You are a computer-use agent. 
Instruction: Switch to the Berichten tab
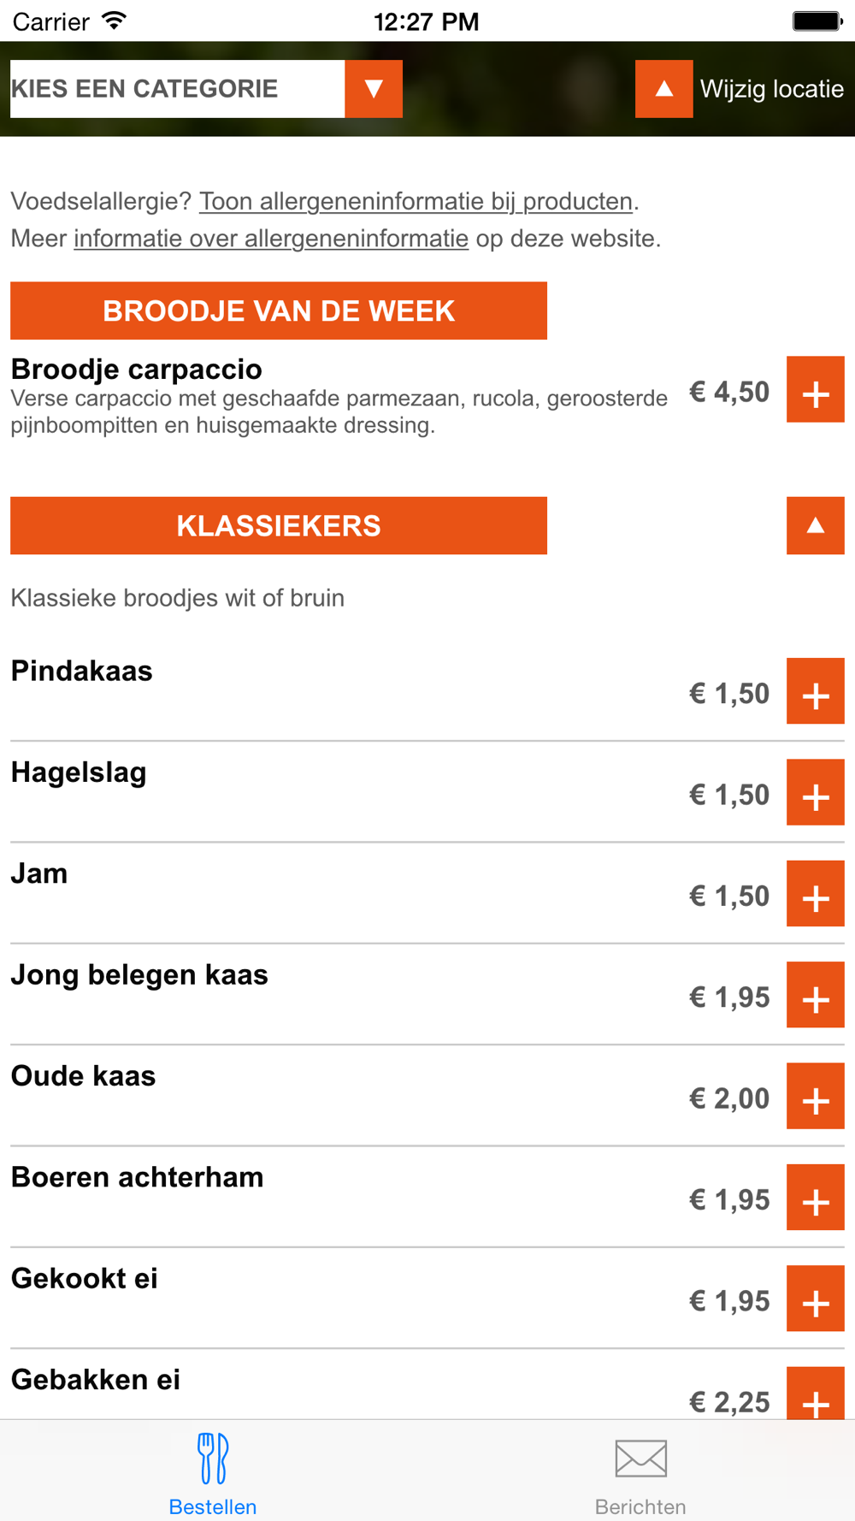pyautogui.click(x=640, y=1473)
